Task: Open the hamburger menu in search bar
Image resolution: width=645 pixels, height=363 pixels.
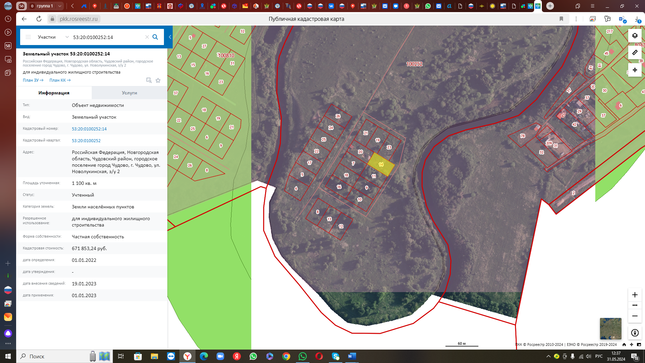Action: [28, 37]
